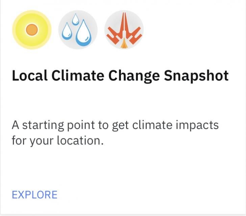246x216 pixels.
Task: Click the orange center of the sun
Action: click(32, 30)
